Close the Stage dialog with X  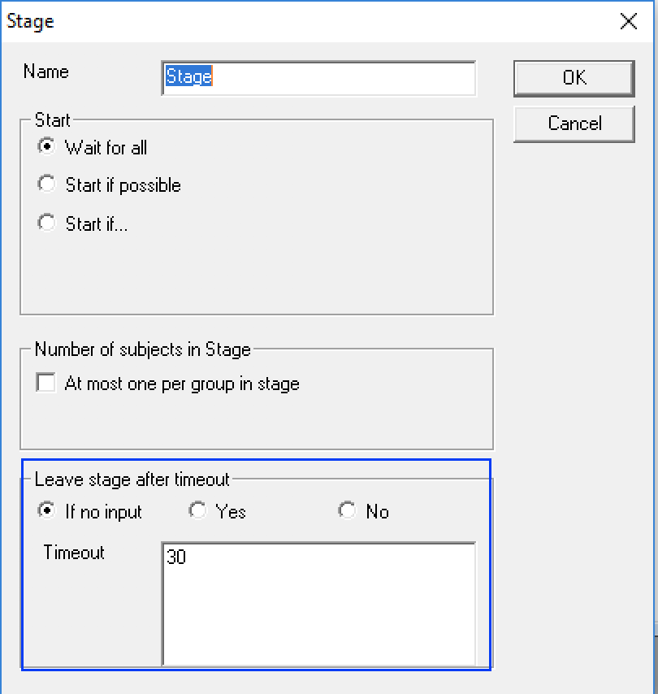628,22
